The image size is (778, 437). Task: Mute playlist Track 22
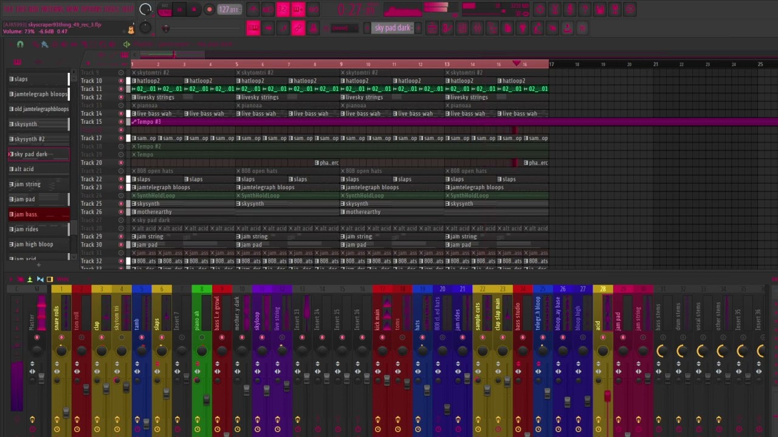pos(121,179)
